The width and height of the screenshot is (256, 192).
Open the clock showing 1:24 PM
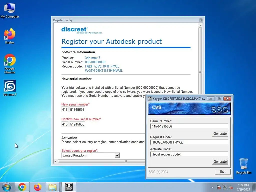tap(243, 187)
